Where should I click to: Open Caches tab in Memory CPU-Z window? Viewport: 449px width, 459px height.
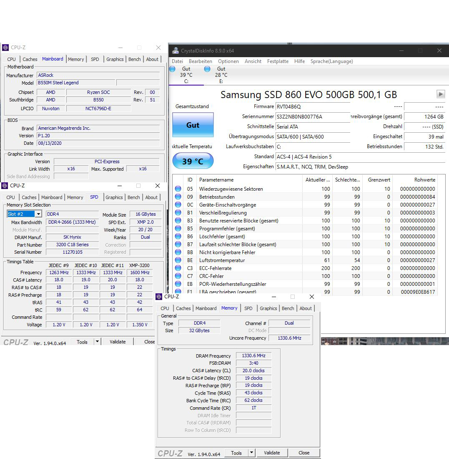coord(183,308)
